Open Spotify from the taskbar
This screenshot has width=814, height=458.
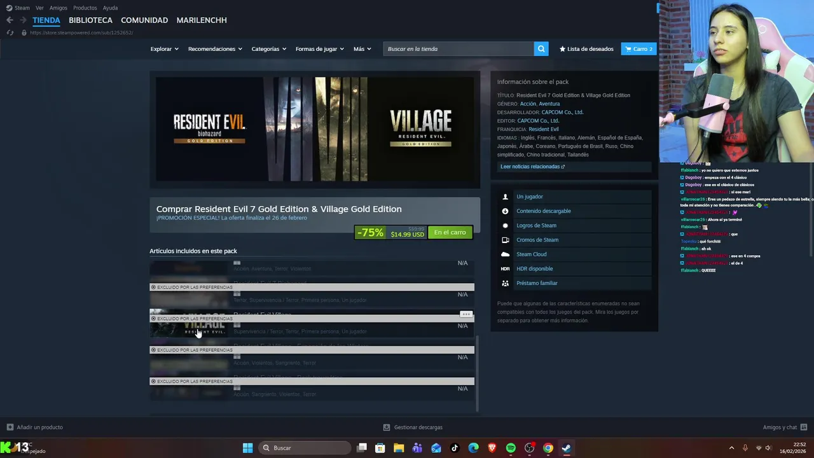[511, 448]
